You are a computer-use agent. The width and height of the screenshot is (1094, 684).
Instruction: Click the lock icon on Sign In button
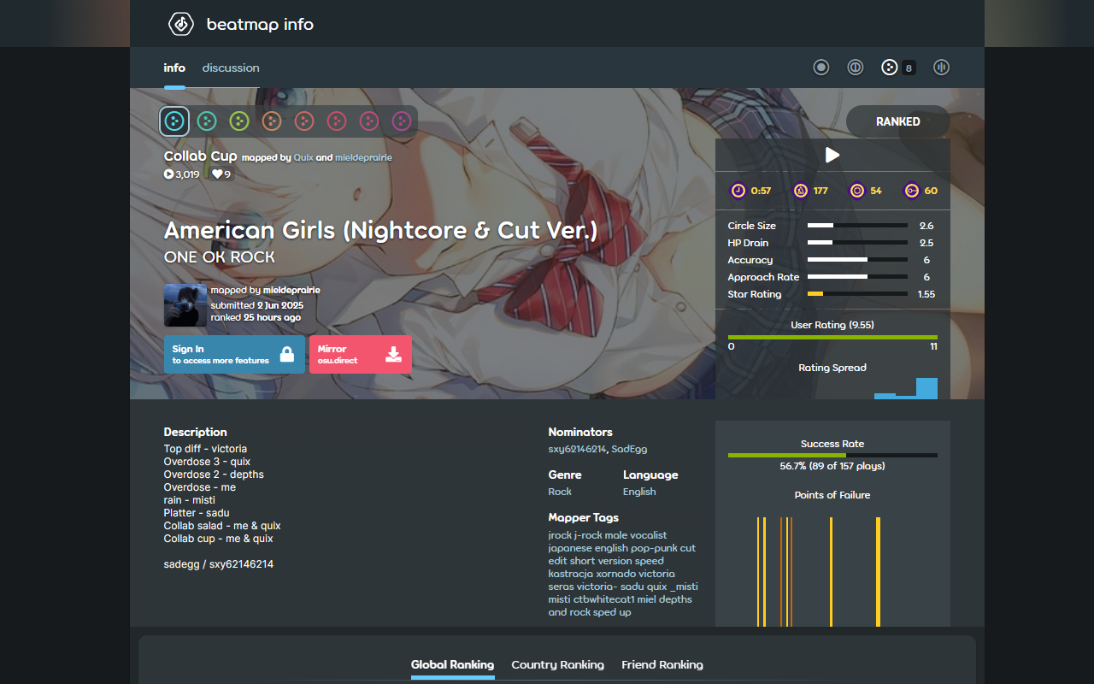click(287, 354)
